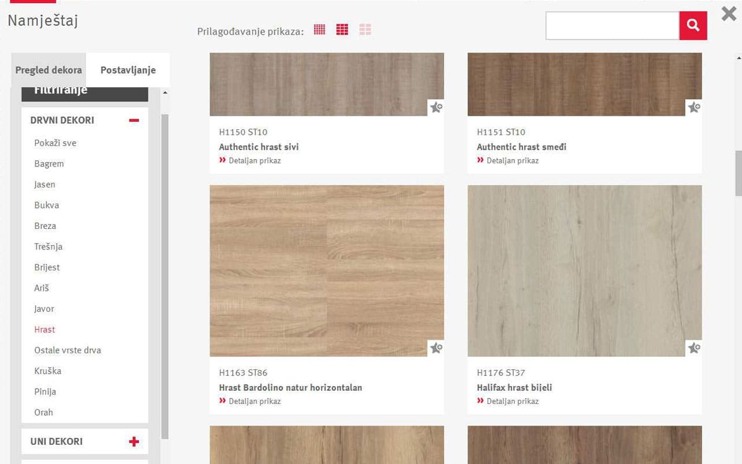Mark Halifax hrast bijeli as favorite

[x=694, y=348]
